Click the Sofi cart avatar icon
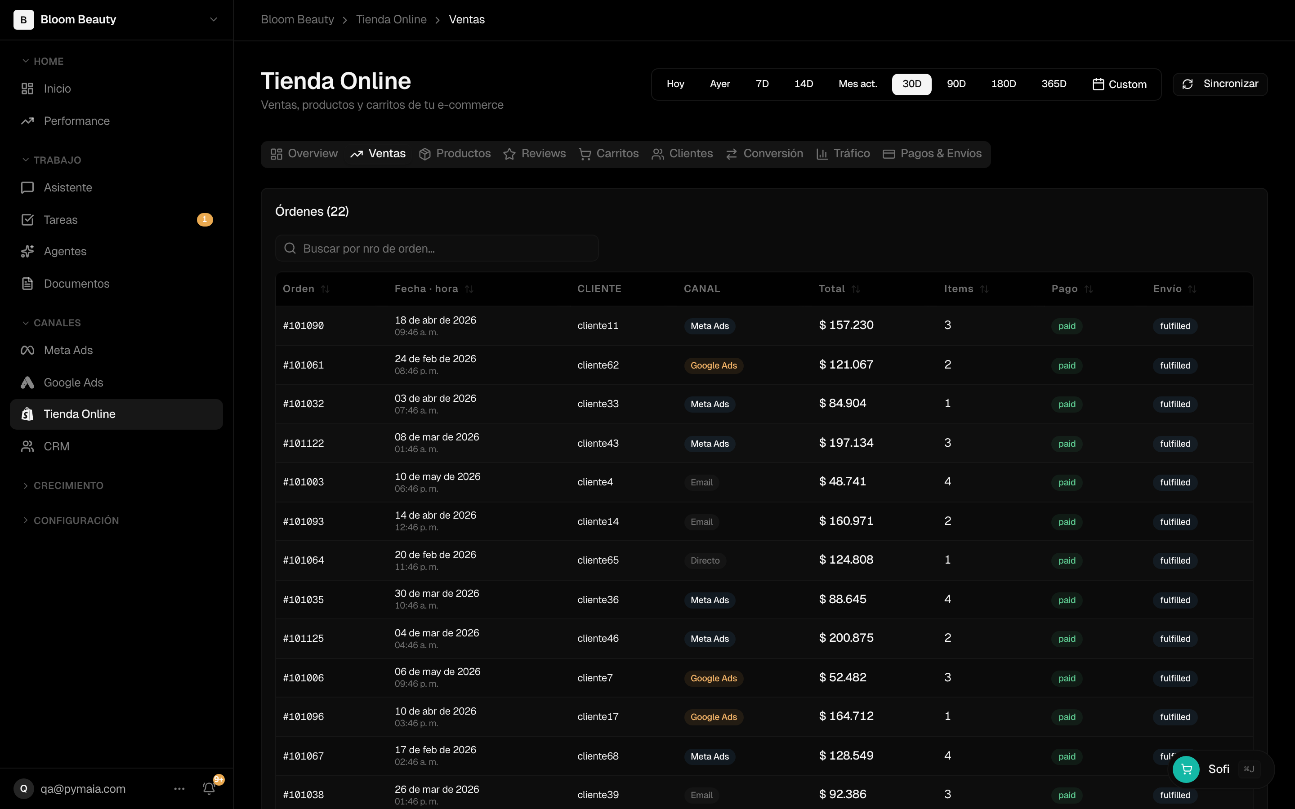Screen dimensions: 1295x809 click(1186, 769)
